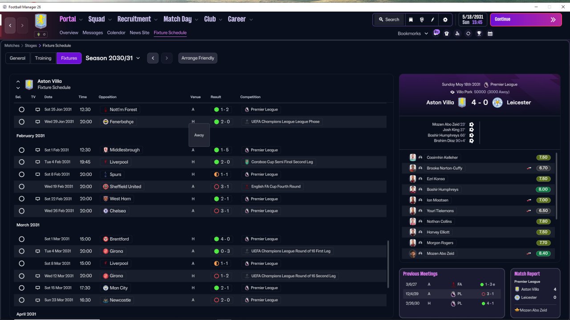The image size is (570, 320).
Task: Click the Search button
Action: 389,20
